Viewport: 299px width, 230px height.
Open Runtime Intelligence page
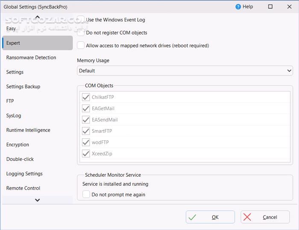38,130
